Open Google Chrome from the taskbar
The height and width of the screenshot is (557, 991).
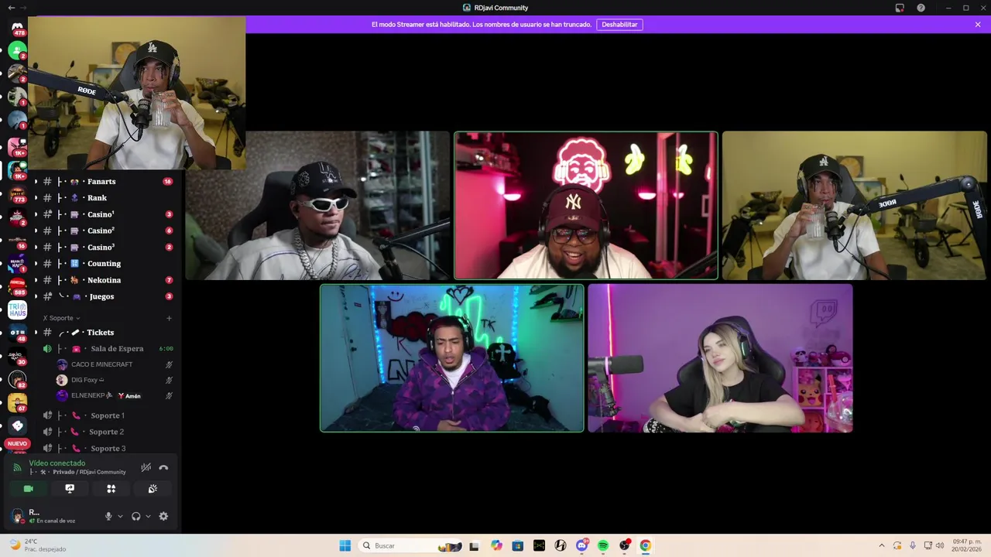click(x=646, y=545)
